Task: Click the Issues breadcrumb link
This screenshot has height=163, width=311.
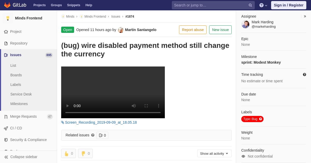Action: 116,17
